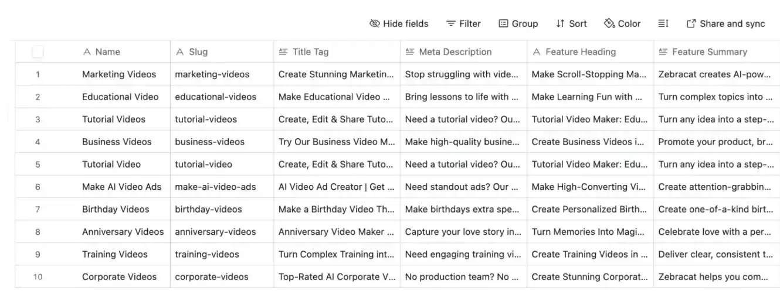Toggle the select all rows checkbox

click(38, 52)
